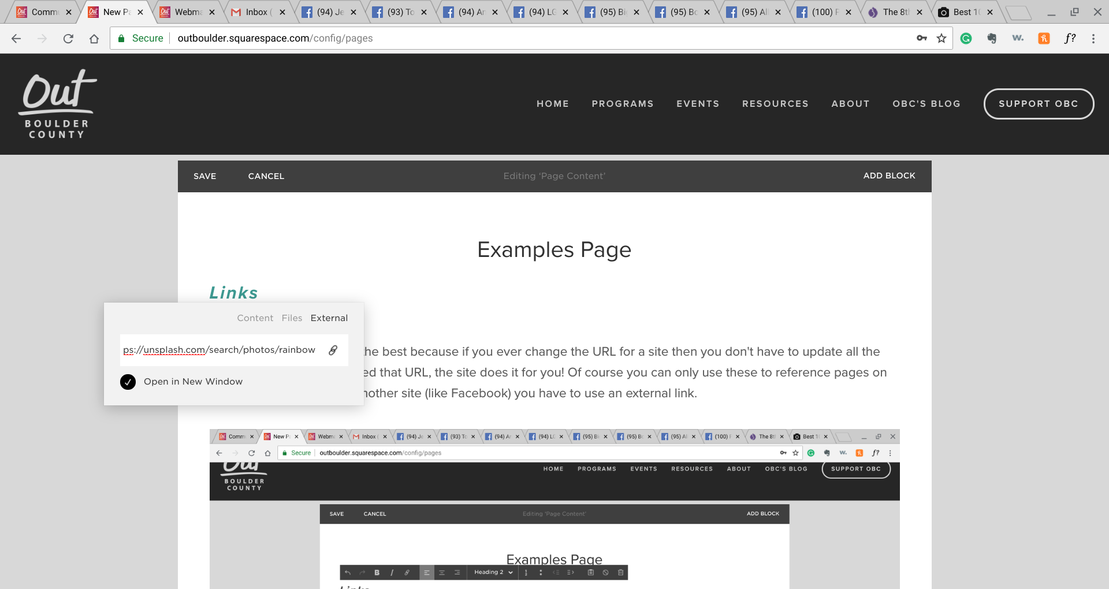Open the W. extension icon
The height and width of the screenshot is (589, 1109).
(x=1018, y=38)
